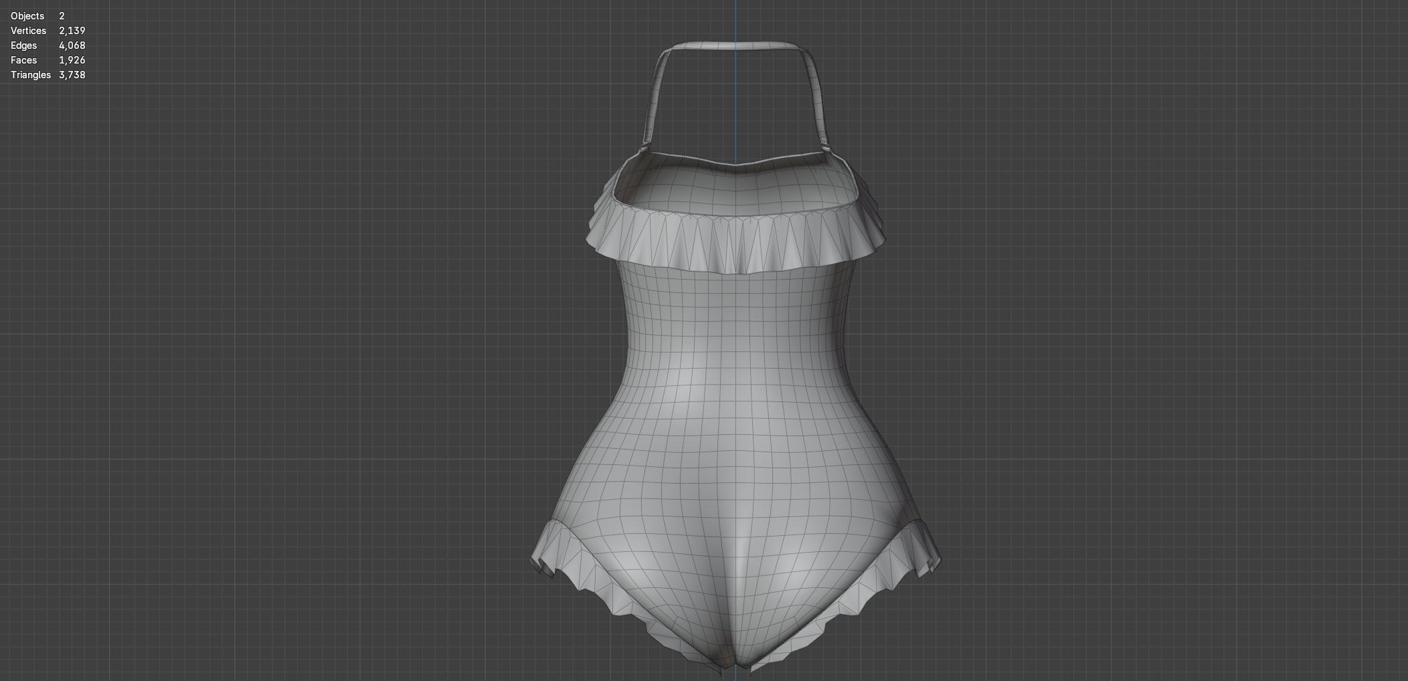Viewport: 1408px width, 681px height.
Task: Click the Objects count statistic text
Action: click(x=37, y=16)
